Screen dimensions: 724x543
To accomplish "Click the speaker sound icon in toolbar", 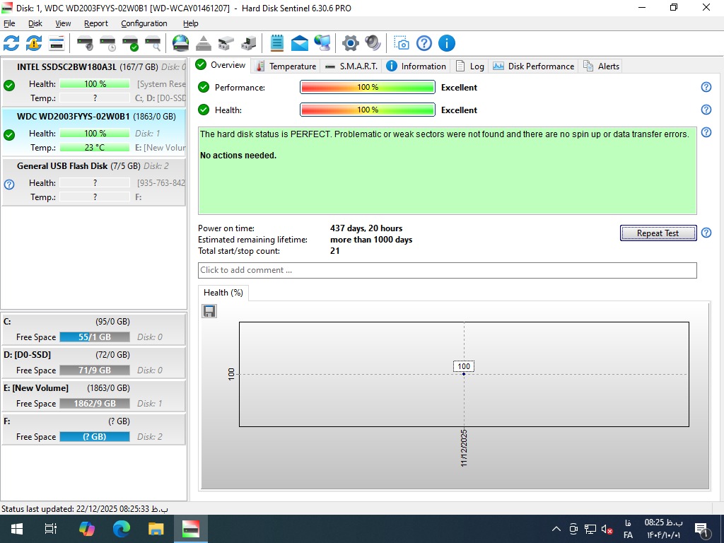I will [x=373, y=43].
